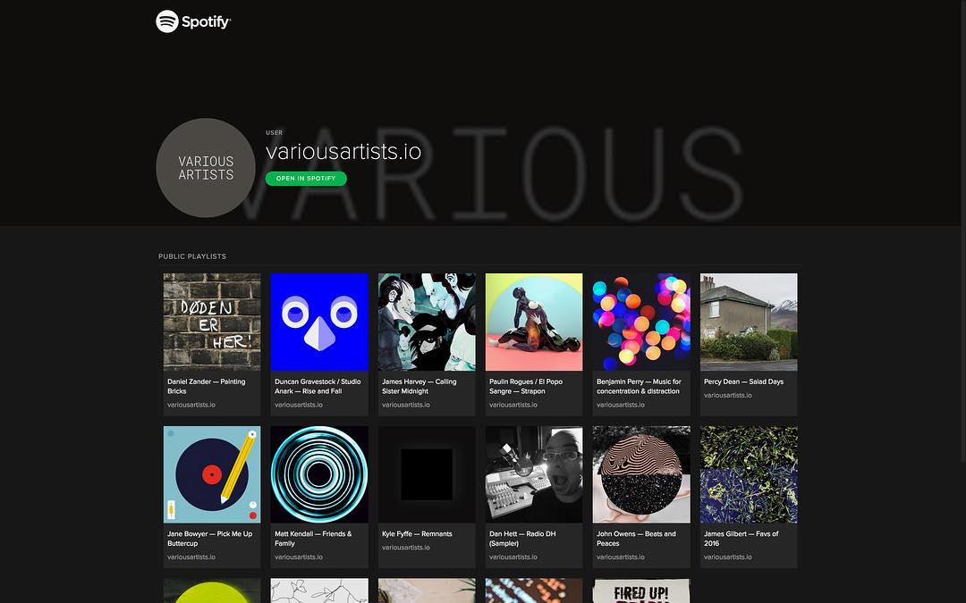Open the John Owens Beats and Peaces cover
The image size is (966, 603).
641,474
